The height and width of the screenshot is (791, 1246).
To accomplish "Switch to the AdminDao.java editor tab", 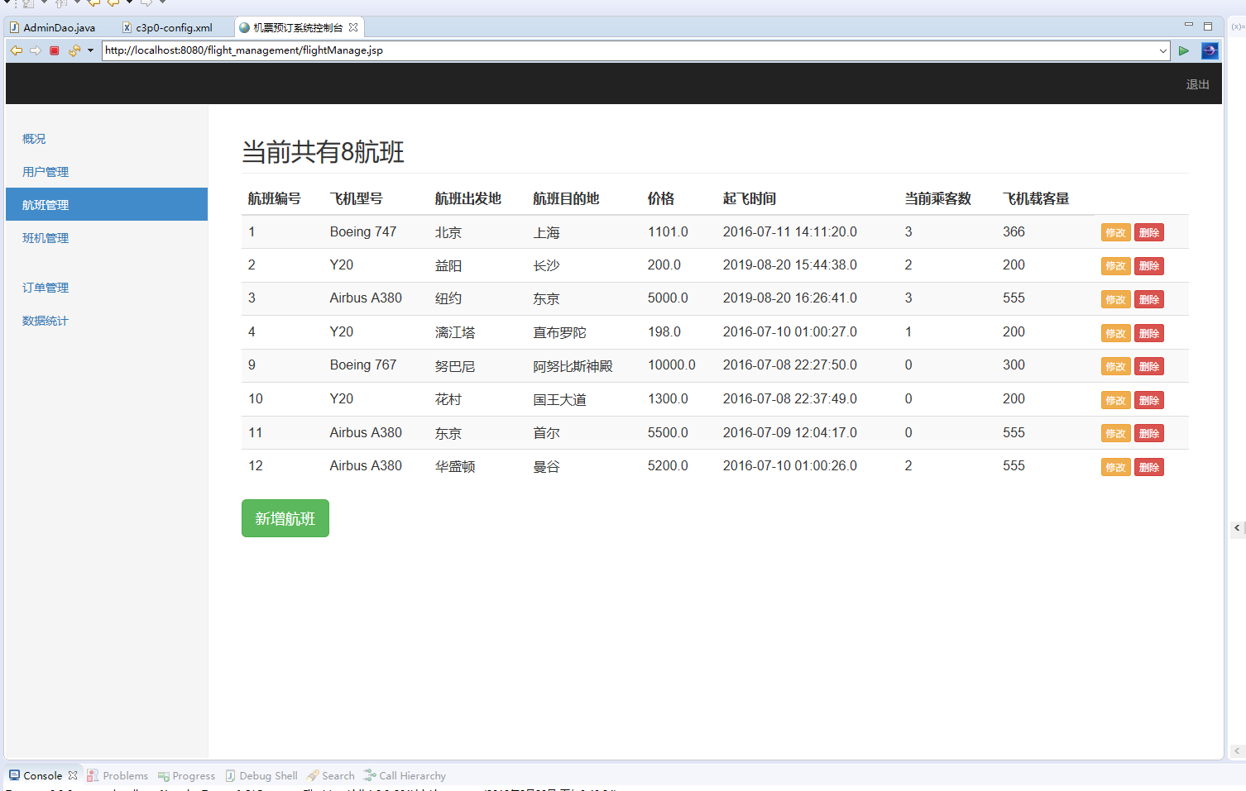I will (59, 27).
